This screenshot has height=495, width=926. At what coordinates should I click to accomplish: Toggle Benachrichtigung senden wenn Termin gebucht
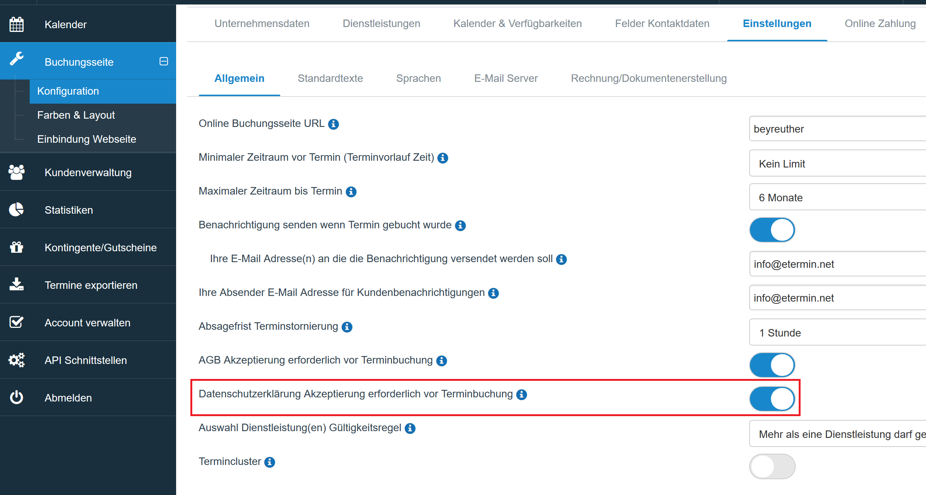coord(772,230)
